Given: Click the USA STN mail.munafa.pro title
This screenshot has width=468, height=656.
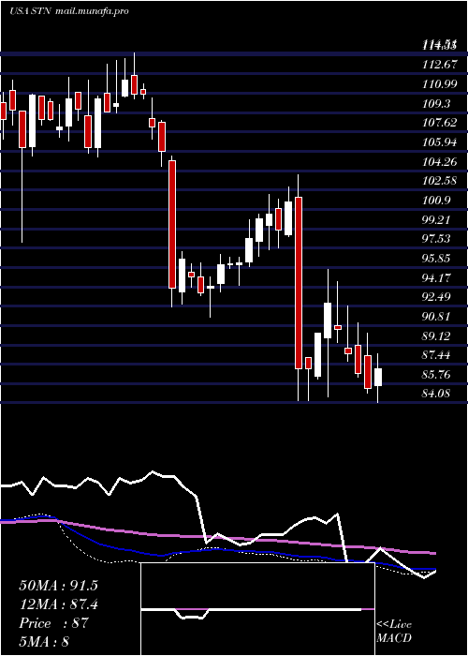Looking at the screenshot, I should (x=69, y=11).
